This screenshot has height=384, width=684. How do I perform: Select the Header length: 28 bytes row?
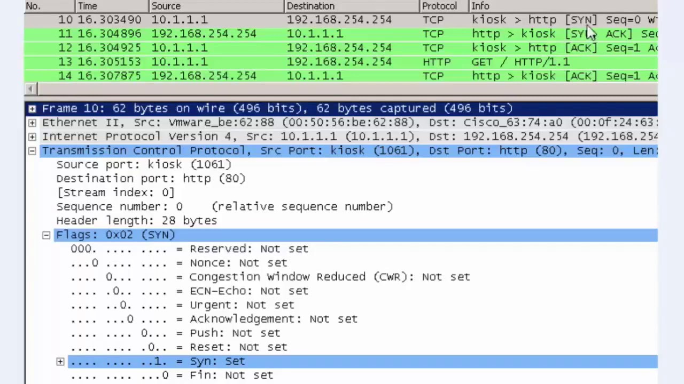tap(136, 220)
